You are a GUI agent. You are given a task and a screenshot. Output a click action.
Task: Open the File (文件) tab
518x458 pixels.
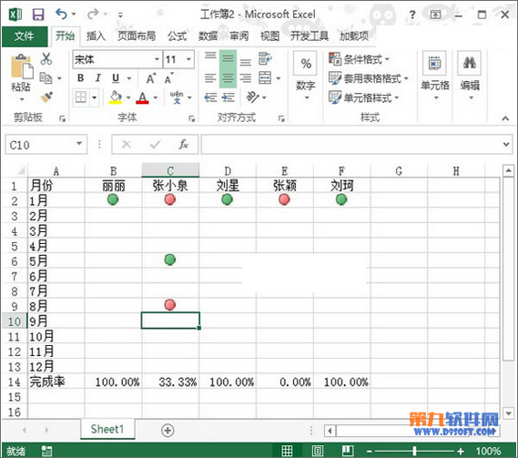25,36
